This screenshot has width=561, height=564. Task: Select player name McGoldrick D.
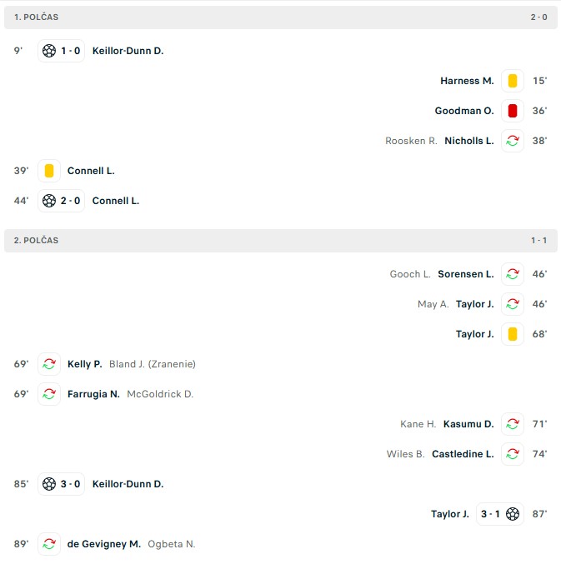pyautogui.click(x=160, y=394)
